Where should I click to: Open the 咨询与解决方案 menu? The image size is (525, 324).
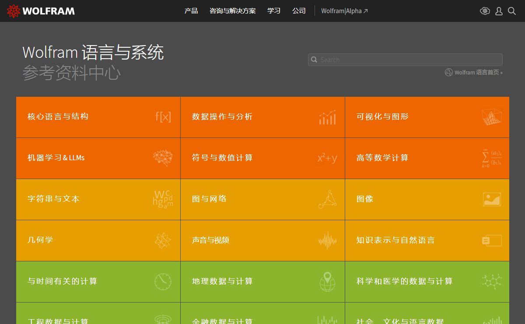[x=232, y=11]
